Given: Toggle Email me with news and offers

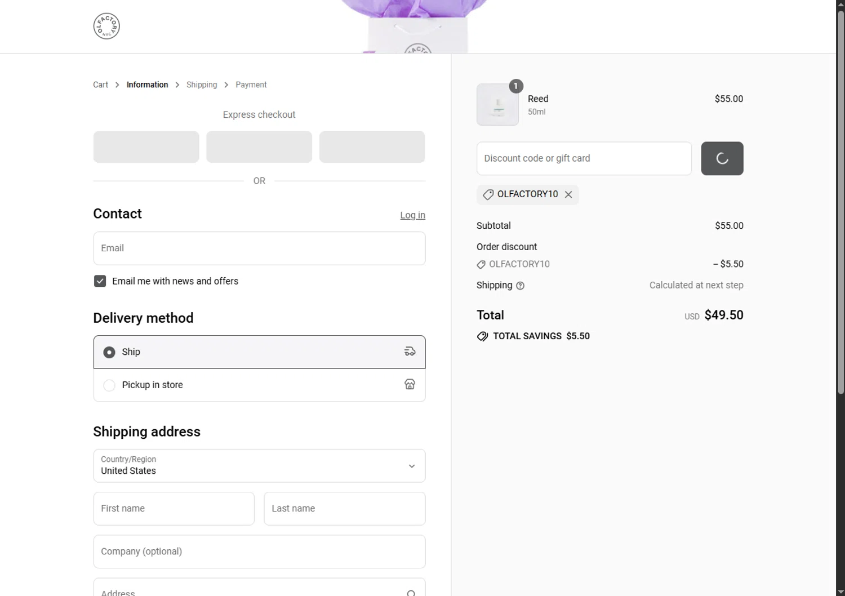Looking at the screenshot, I should (100, 281).
